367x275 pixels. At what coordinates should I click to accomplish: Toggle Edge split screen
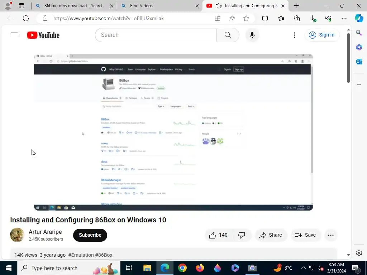click(x=265, y=18)
